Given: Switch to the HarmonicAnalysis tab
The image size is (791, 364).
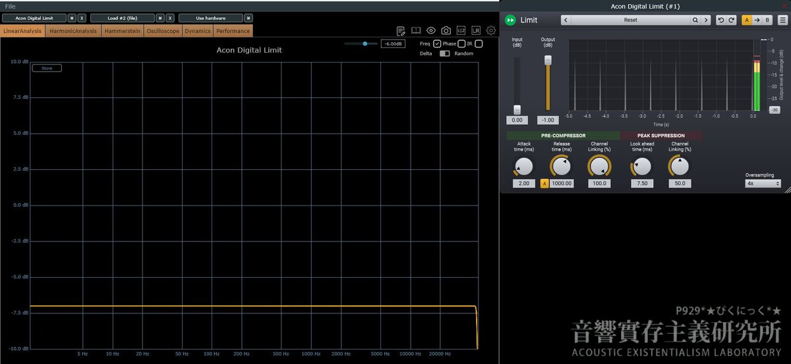Looking at the screenshot, I should coord(73,31).
